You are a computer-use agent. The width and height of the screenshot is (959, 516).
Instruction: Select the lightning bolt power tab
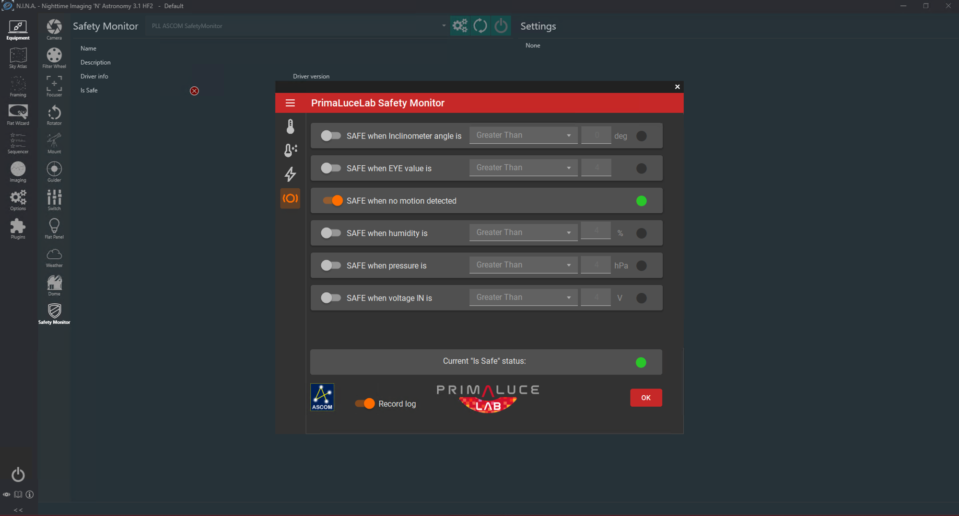[290, 174]
